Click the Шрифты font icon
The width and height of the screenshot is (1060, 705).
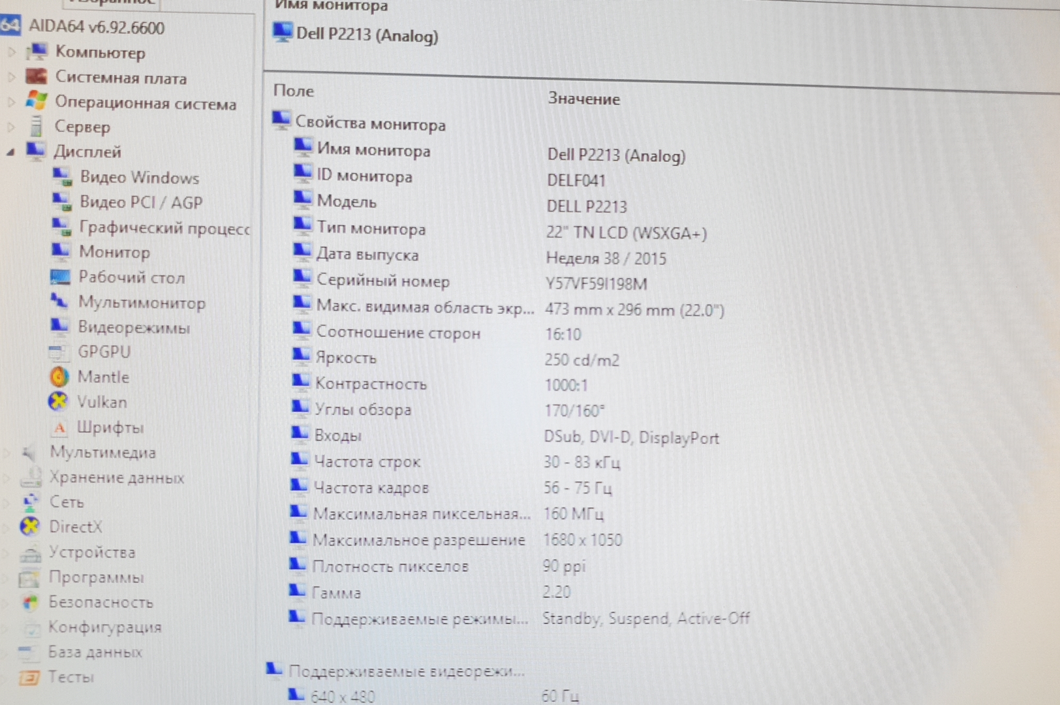59,428
